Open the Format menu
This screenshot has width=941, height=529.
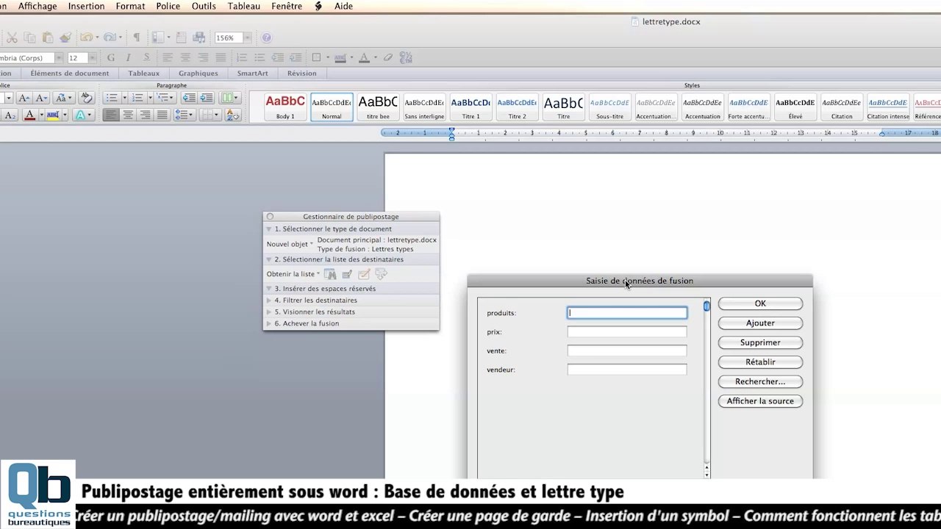click(130, 6)
